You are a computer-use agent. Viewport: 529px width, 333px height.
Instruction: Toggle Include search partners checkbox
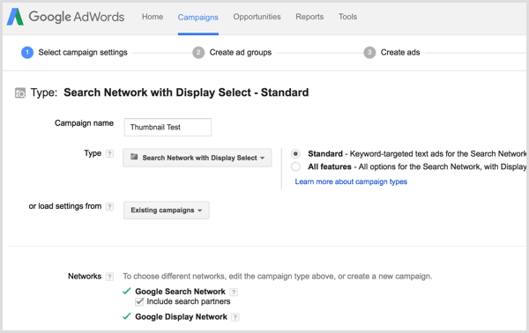click(x=139, y=301)
